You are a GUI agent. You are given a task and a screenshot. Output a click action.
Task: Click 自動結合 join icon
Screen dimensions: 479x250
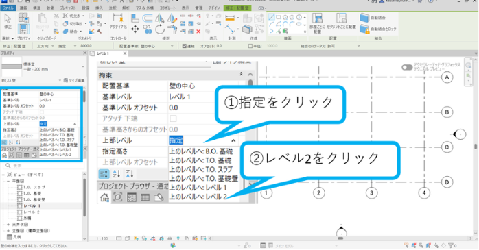pos(364,18)
